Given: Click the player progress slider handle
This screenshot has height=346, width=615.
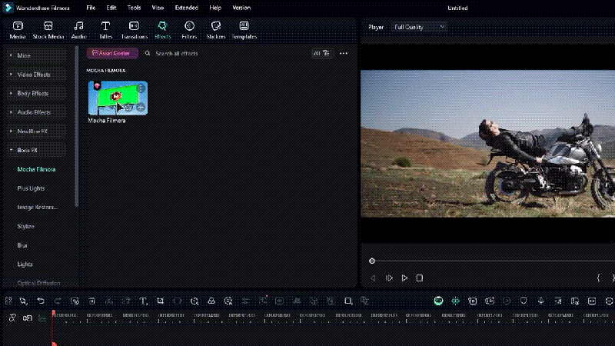Looking at the screenshot, I should tap(372, 261).
